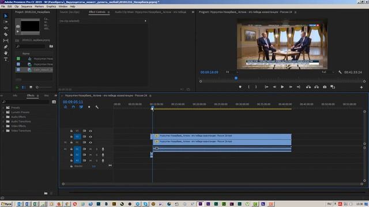Viewport: 369px width, 207px height.
Task: Open the File menu
Action: click(3, 6)
